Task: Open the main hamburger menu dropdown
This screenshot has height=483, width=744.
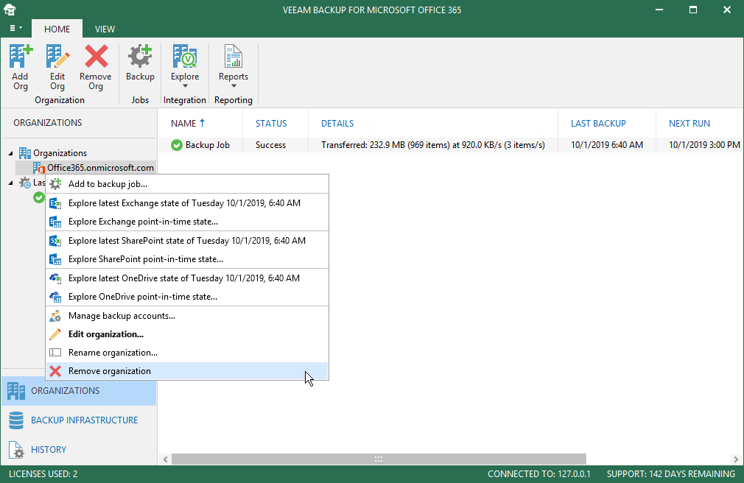Action: click(15, 28)
